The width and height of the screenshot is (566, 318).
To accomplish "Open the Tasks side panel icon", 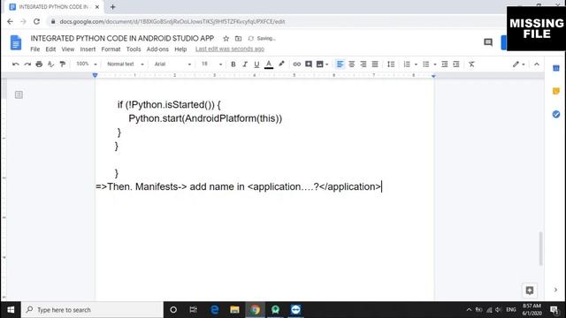I will (x=556, y=114).
